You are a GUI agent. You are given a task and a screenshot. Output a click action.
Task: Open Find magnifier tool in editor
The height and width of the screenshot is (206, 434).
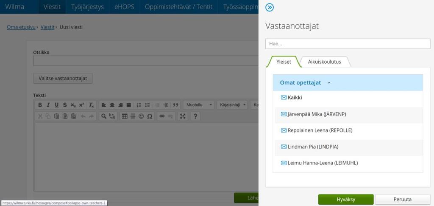click(x=103, y=116)
